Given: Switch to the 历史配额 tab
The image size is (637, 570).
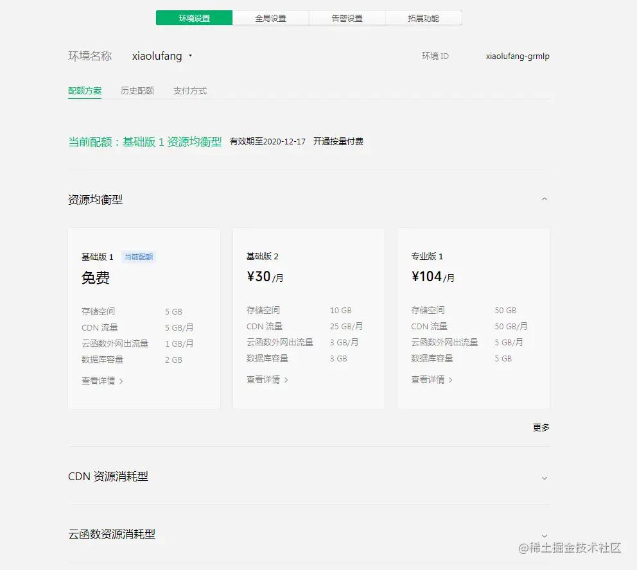Looking at the screenshot, I should click(x=137, y=91).
